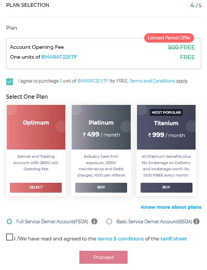Image resolution: width=207 pixels, height=270 pixels.
Task: Click SELECT button for Optimum plan
Action: coord(36,187)
